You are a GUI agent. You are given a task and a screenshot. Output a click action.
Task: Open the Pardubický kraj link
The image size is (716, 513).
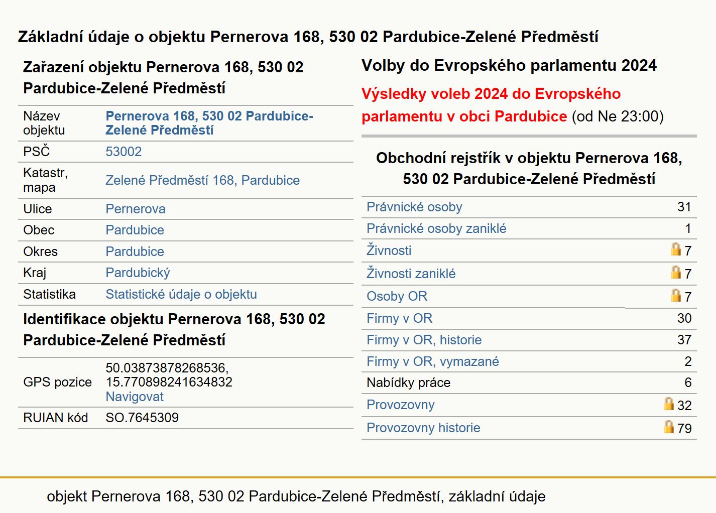[138, 273]
